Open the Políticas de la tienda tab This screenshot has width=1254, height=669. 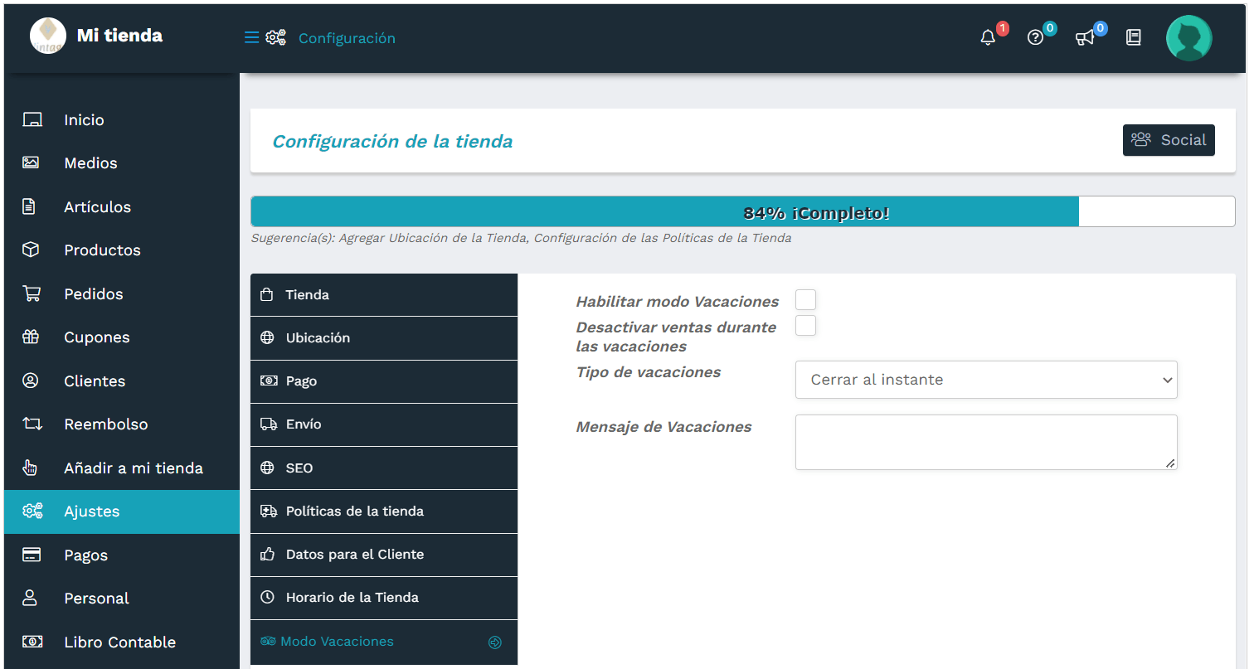pos(383,511)
